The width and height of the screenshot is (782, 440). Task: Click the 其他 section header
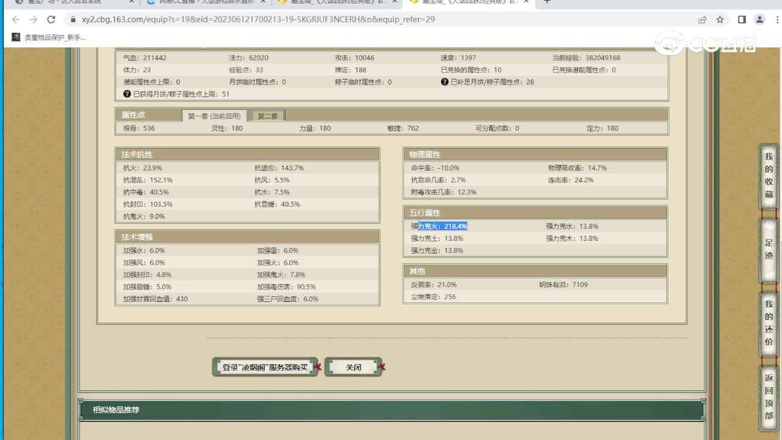tap(535, 271)
